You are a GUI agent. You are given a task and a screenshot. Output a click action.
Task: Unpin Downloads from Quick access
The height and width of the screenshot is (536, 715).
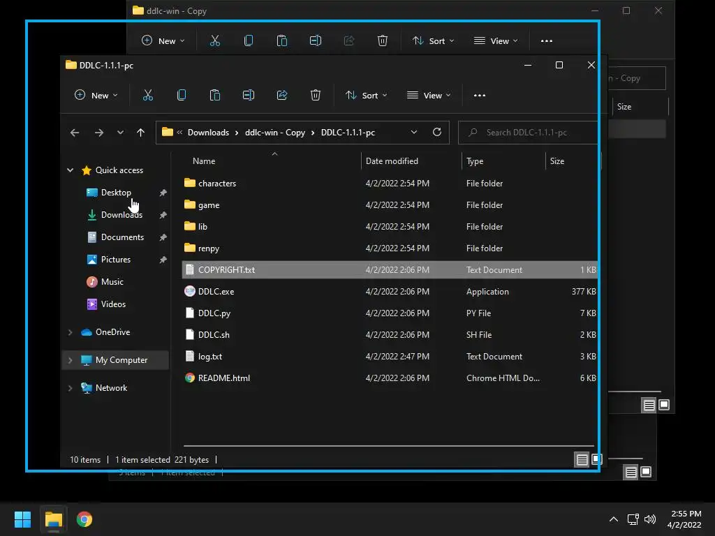(163, 215)
